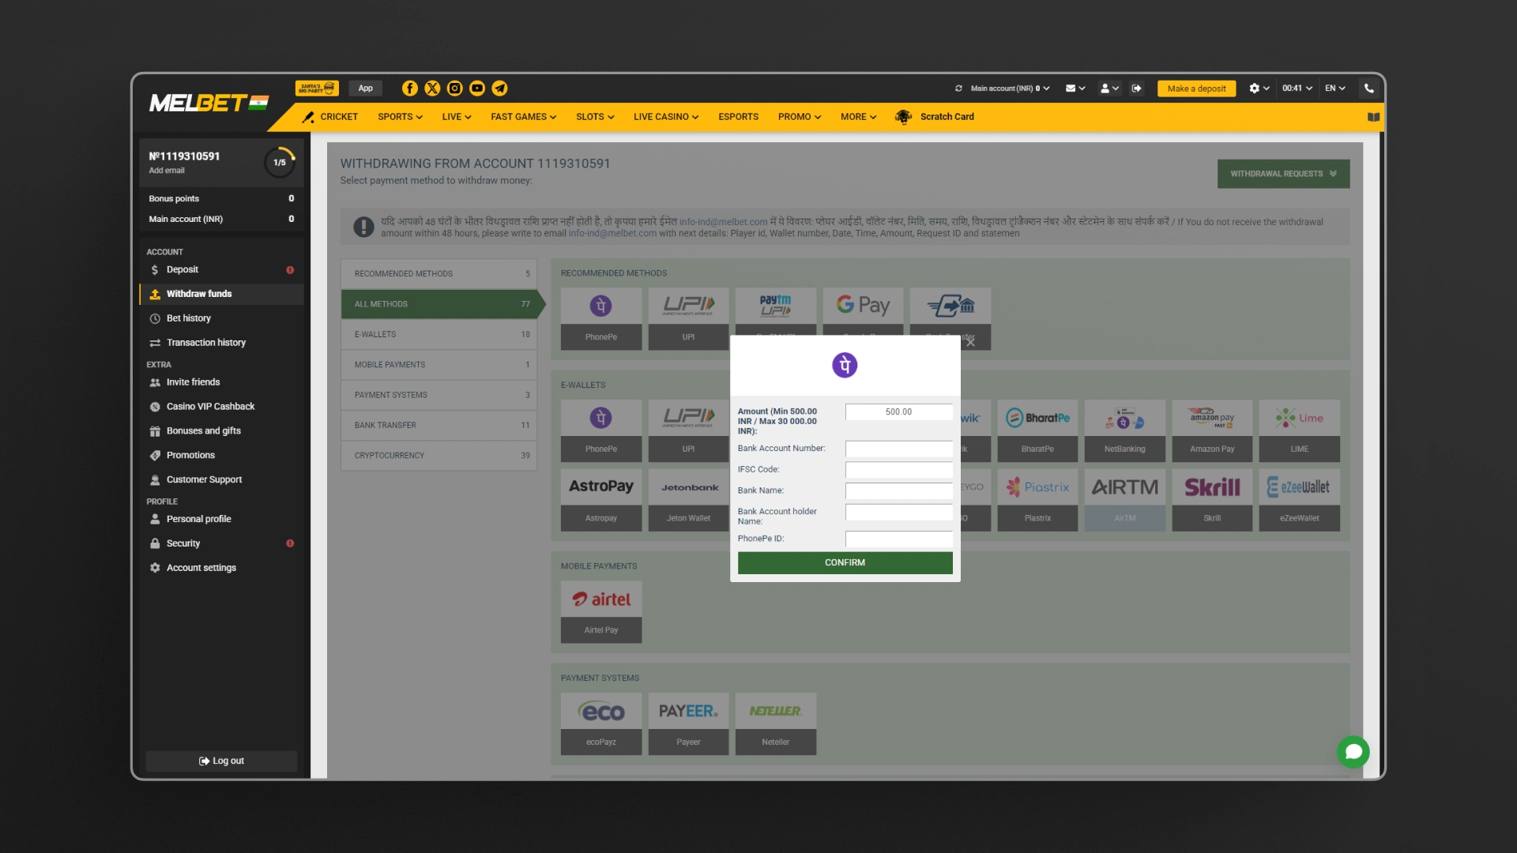Image resolution: width=1517 pixels, height=853 pixels.
Task: Refresh the main account balance
Action: click(x=958, y=88)
